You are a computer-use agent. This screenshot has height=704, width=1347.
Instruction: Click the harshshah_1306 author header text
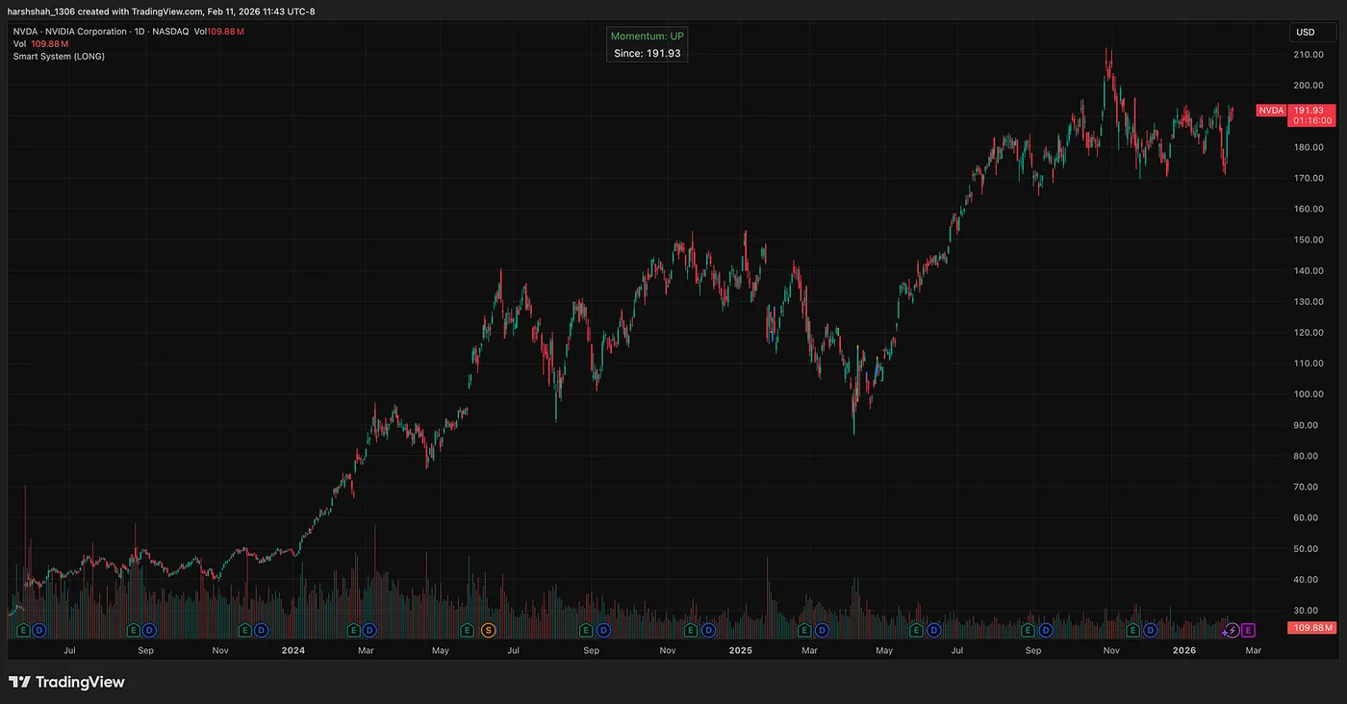[41, 12]
